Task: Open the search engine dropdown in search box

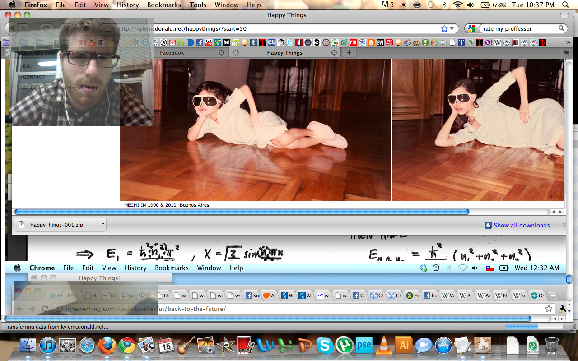Action: (x=473, y=28)
